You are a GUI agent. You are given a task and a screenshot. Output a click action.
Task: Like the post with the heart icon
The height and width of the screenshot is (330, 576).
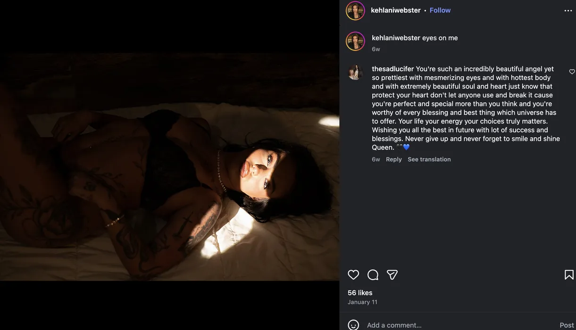click(353, 275)
